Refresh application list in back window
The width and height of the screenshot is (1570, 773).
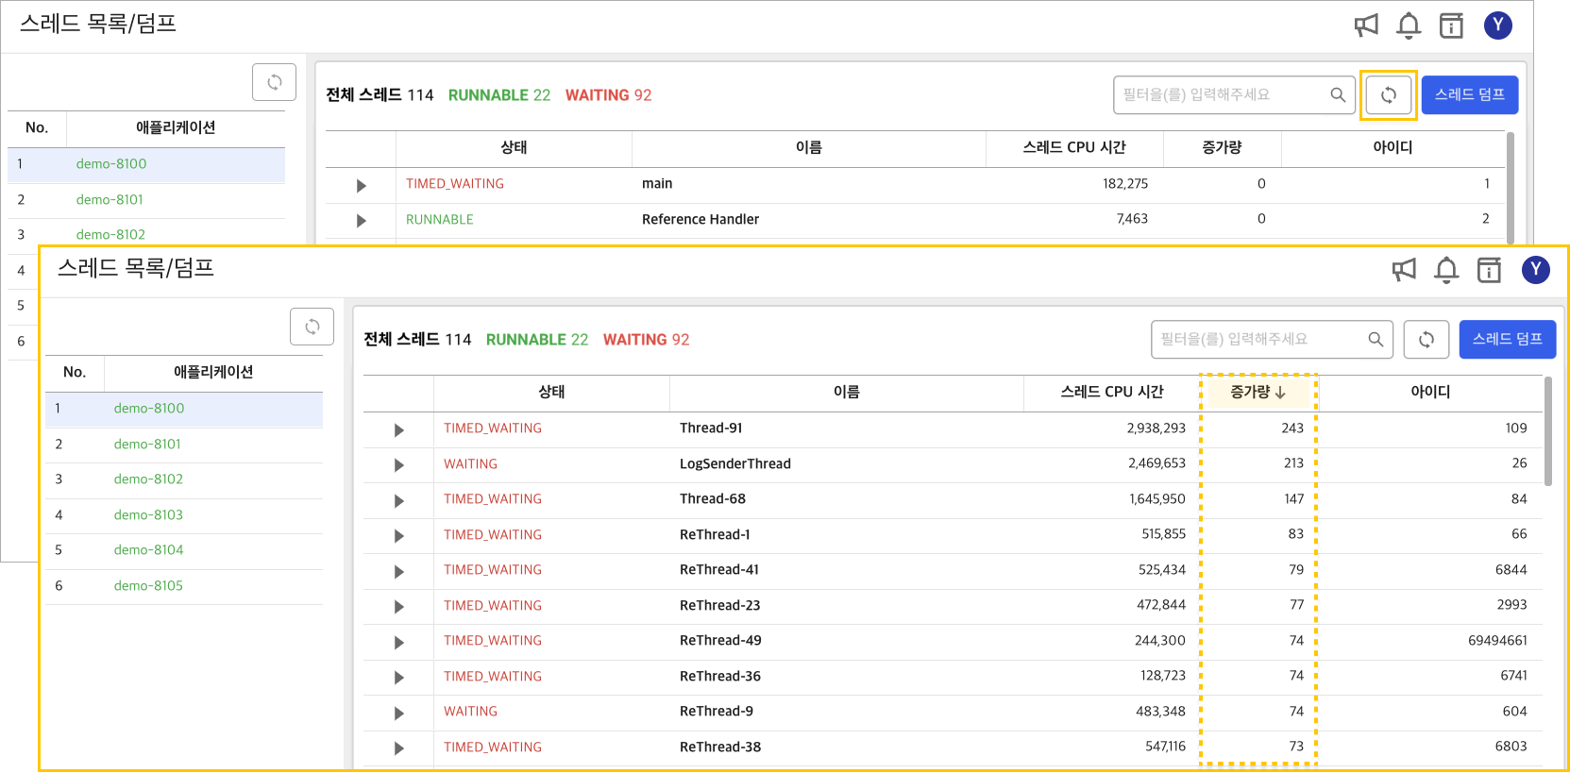275,82
